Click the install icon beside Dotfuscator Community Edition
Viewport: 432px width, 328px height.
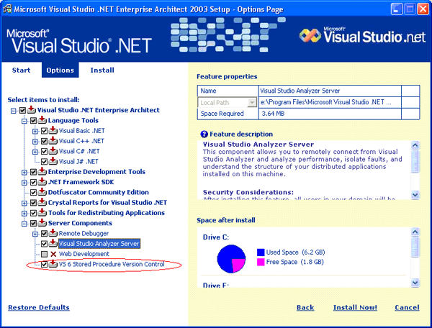coord(42,192)
